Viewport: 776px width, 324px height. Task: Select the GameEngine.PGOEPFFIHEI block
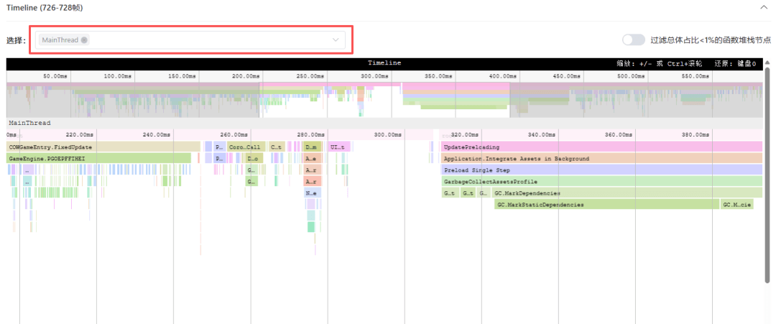tap(99, 158)
